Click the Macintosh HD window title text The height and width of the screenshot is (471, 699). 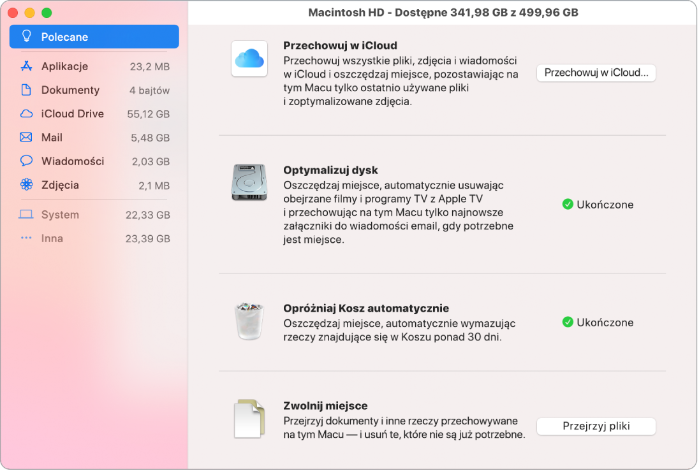click(443, 13)
